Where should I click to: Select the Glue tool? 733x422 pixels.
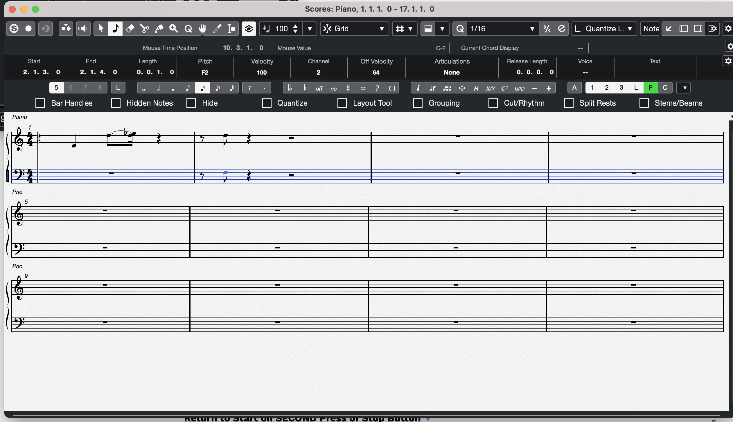pyautogui.click(x=159, y=28)
